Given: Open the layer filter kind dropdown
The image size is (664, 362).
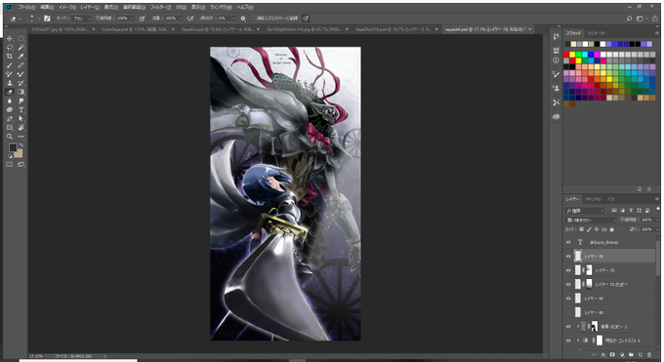Looking at the screenshot, I should [585, 211].
